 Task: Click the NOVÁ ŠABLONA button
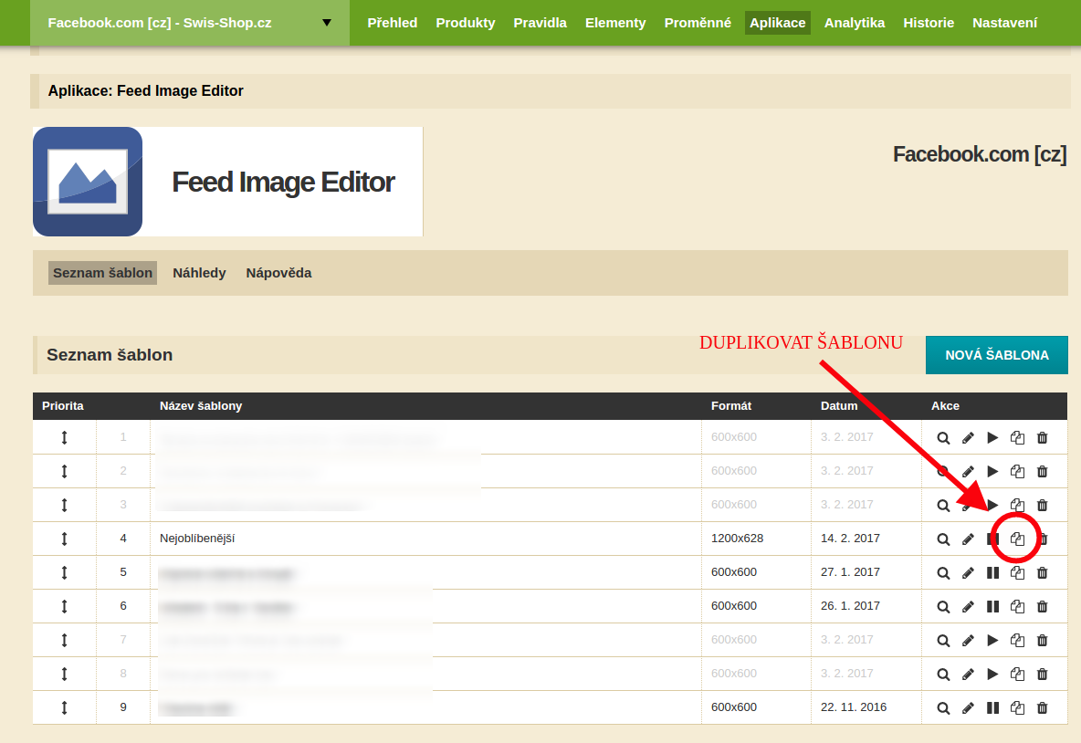(x=997, y=355)
